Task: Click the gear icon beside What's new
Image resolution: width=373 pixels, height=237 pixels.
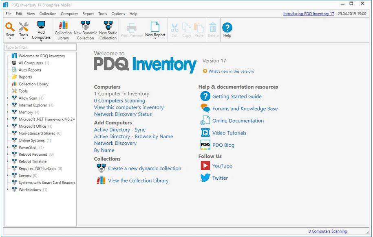Action: click(205, 71)
